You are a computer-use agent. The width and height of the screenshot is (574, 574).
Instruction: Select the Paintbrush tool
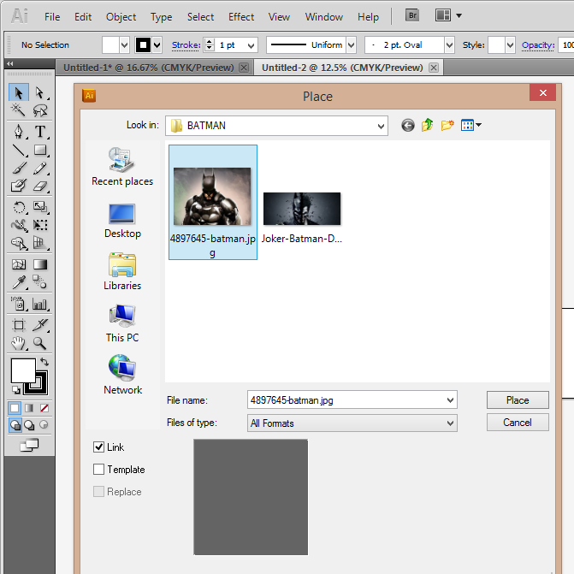[19, 168]
